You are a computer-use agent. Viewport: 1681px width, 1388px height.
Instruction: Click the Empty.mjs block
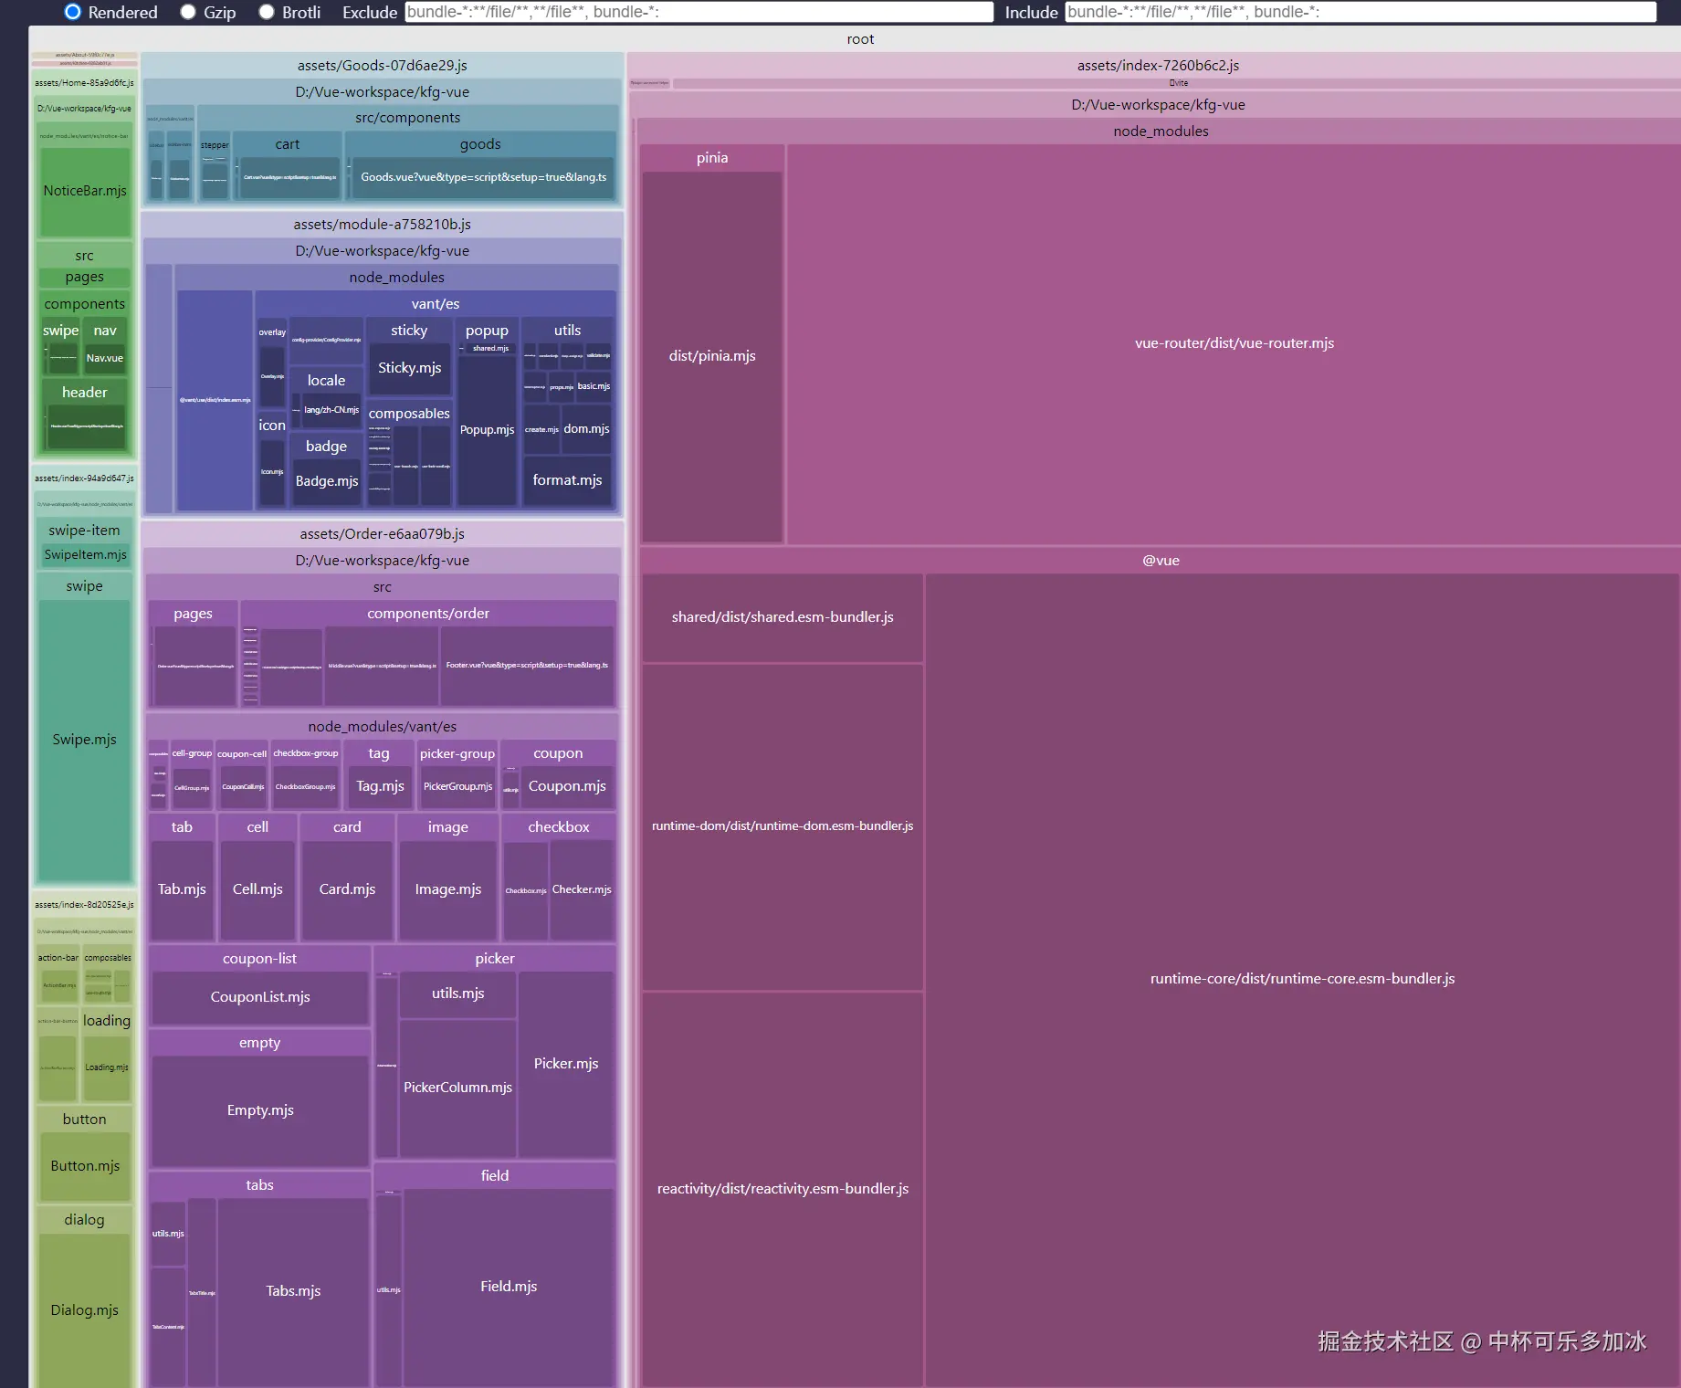[x=260, y=1110]
